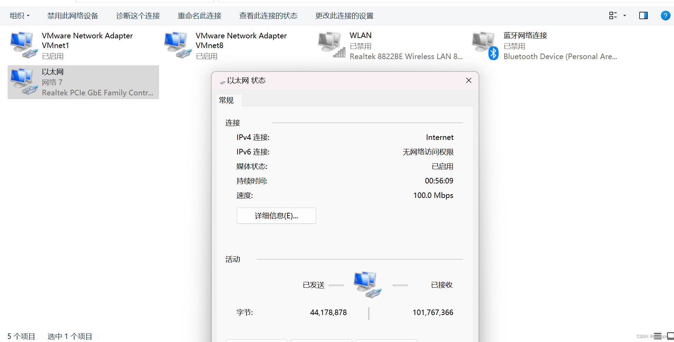Click the 媒体状态 已启用 value
Screen dimensions: 674x342
point(443,167)
